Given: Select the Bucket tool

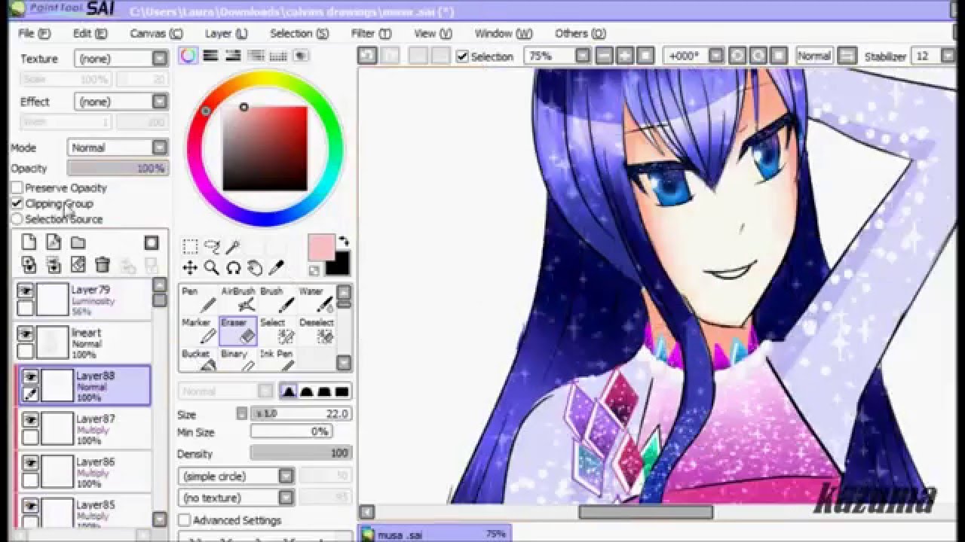Looking at the screenshot, I should [x=199, y=360].
